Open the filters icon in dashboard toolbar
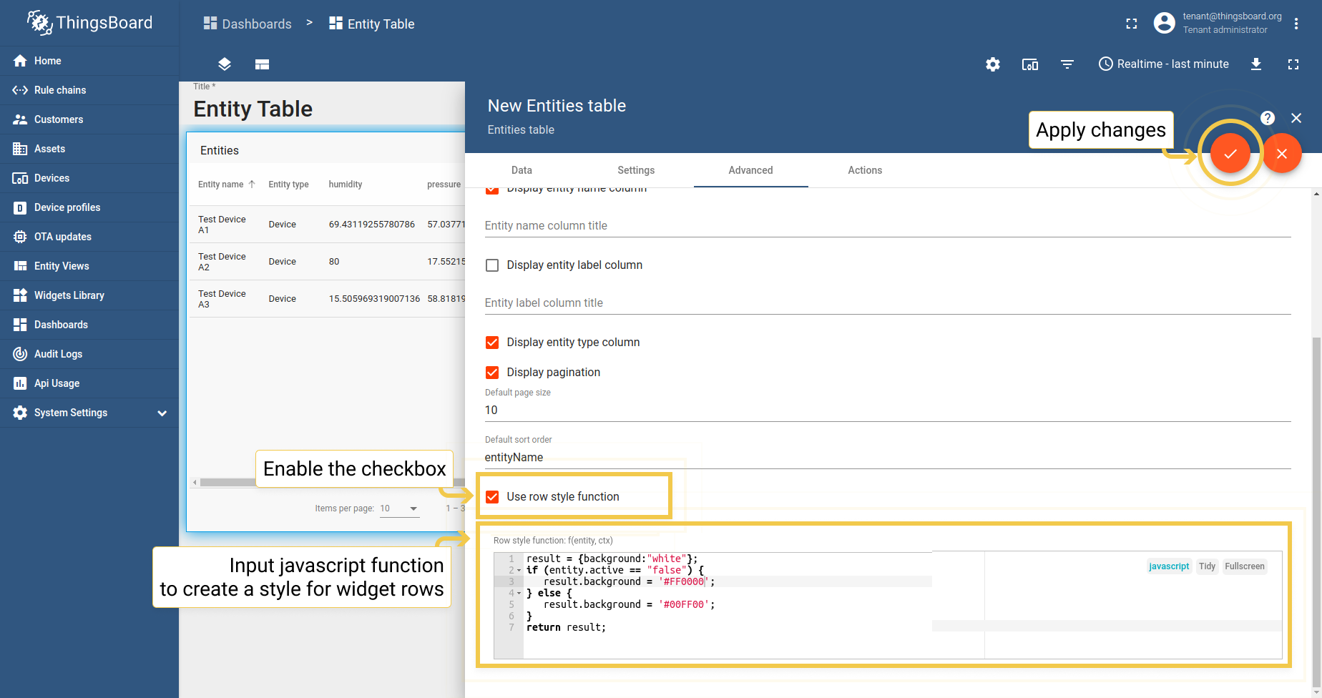Screen dimensions: 1322x698 pos(1067,64)
